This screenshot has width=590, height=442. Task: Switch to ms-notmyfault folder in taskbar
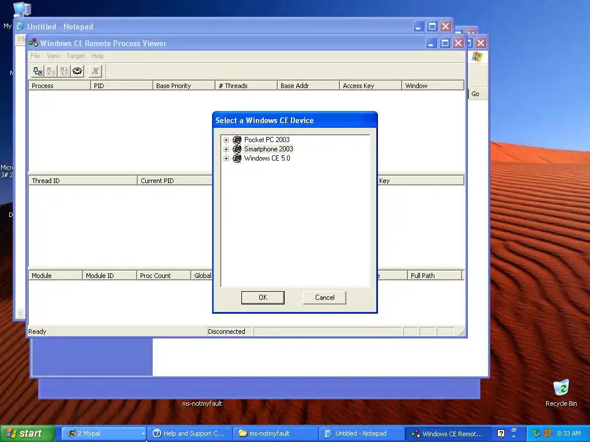pyautogui.click(x=275, y=434)
